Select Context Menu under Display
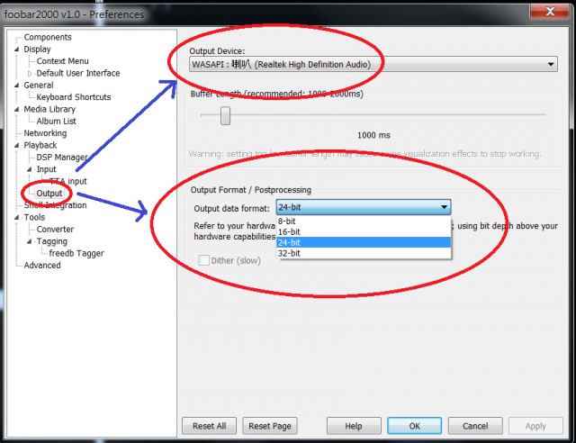Image resolution: width=576 pixels, height=443 pixels. tap(62, 61)
